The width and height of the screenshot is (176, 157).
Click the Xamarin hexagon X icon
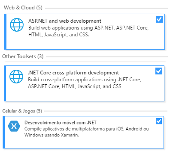click(14, 126)
